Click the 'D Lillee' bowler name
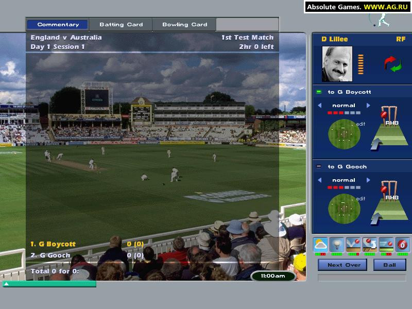The image size is (412, 309). [334, 39]
